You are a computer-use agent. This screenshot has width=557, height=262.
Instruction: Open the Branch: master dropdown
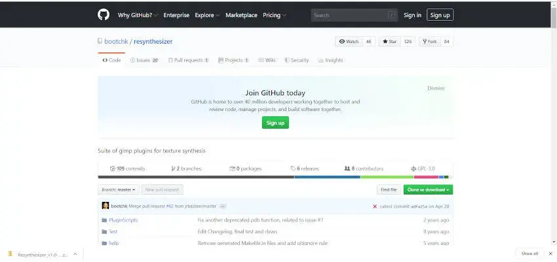[x=119, y=189]
